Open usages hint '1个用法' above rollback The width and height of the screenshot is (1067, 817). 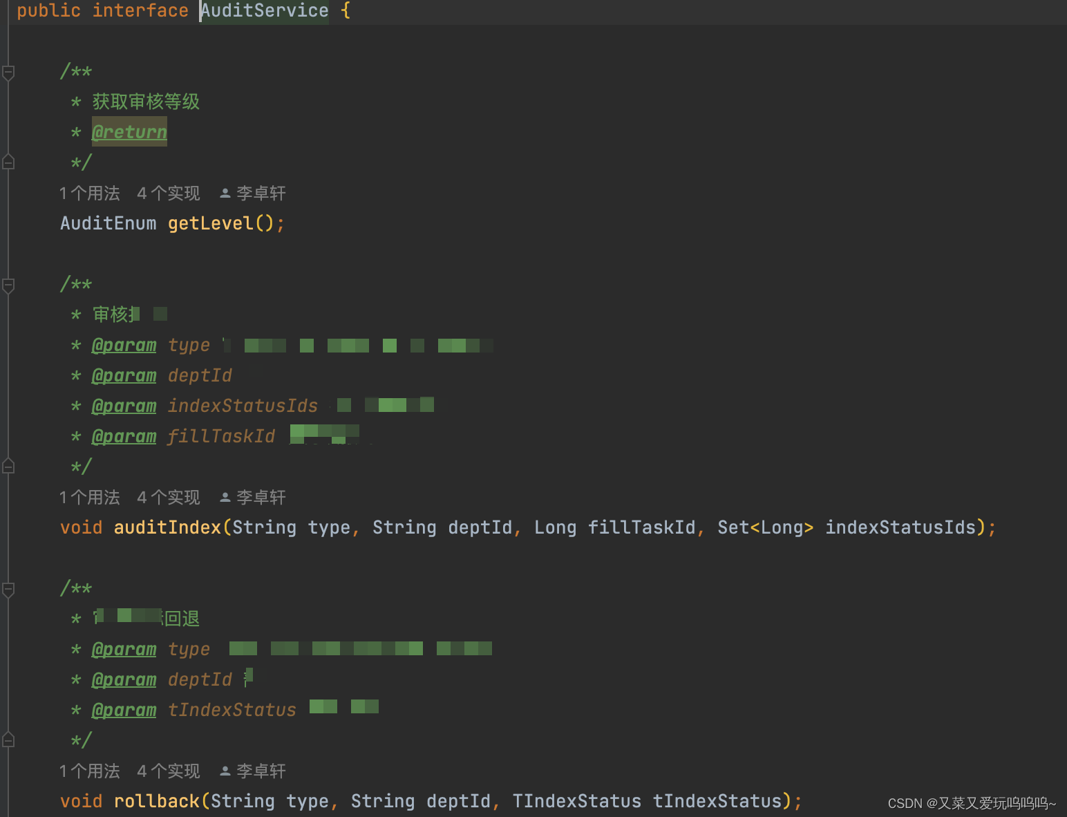tap(90, 771)
